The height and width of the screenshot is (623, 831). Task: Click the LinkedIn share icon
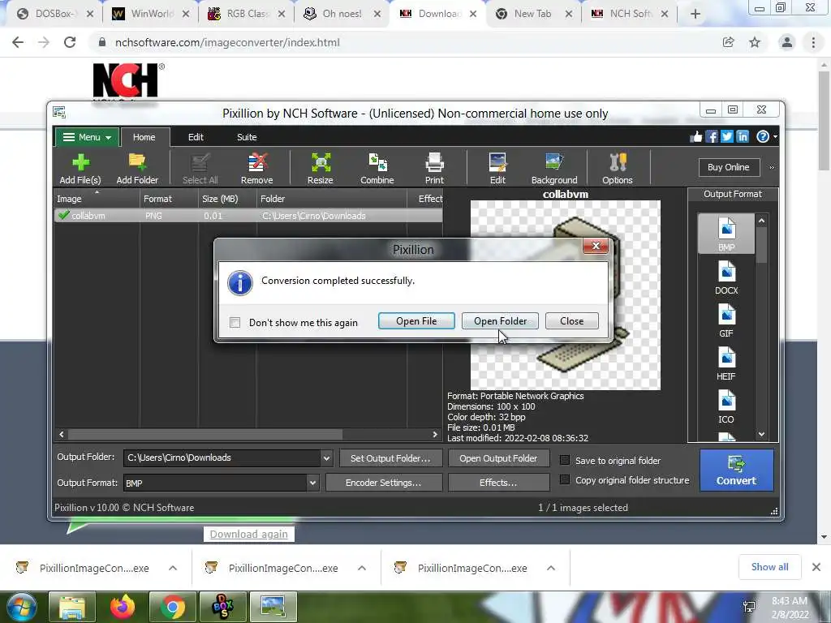pyautogui.click(x=743, y=136)
